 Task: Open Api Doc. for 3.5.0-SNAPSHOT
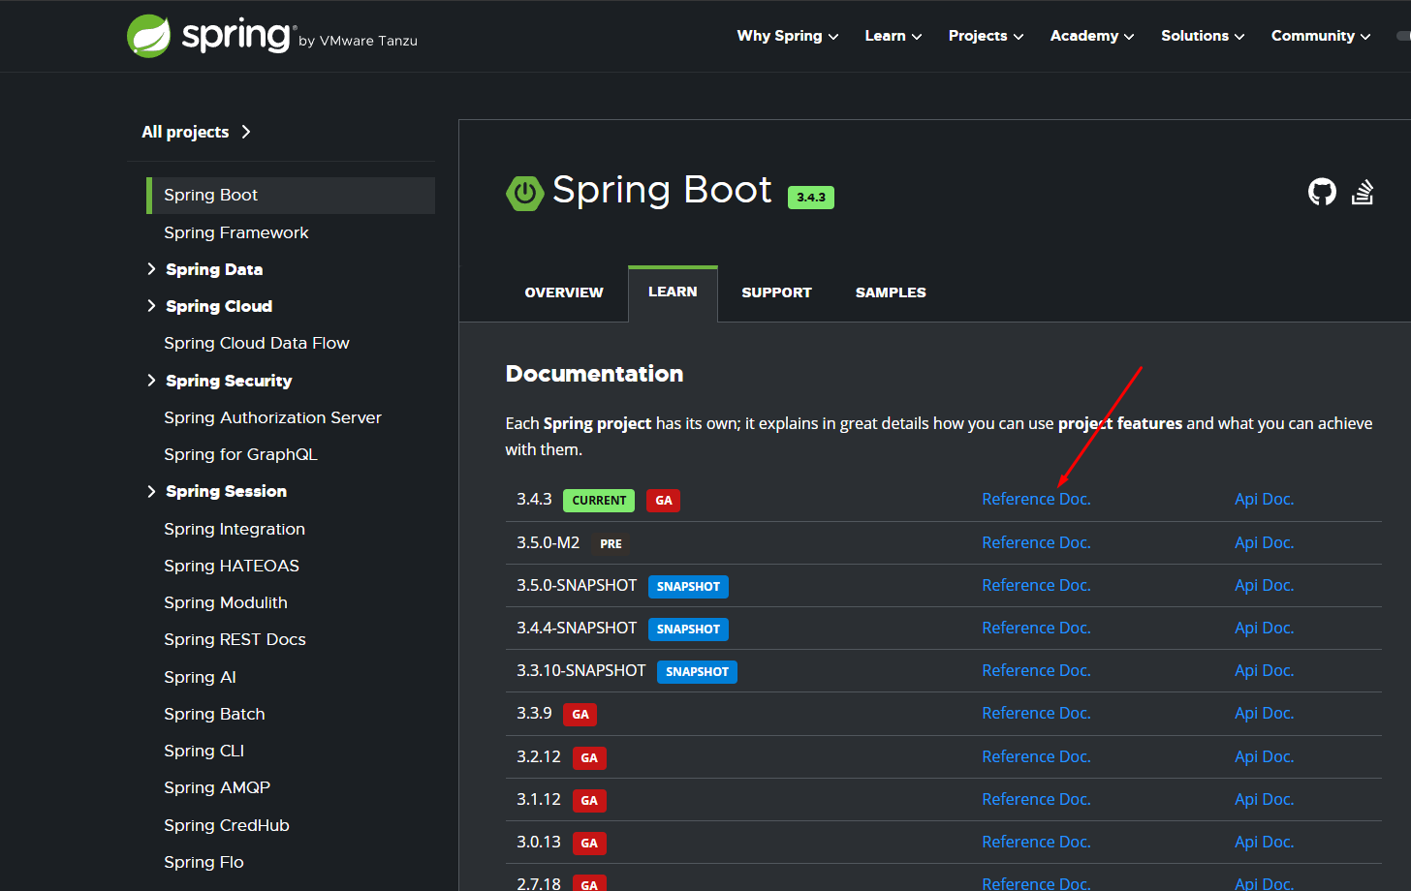click(x=1264, y=585)
